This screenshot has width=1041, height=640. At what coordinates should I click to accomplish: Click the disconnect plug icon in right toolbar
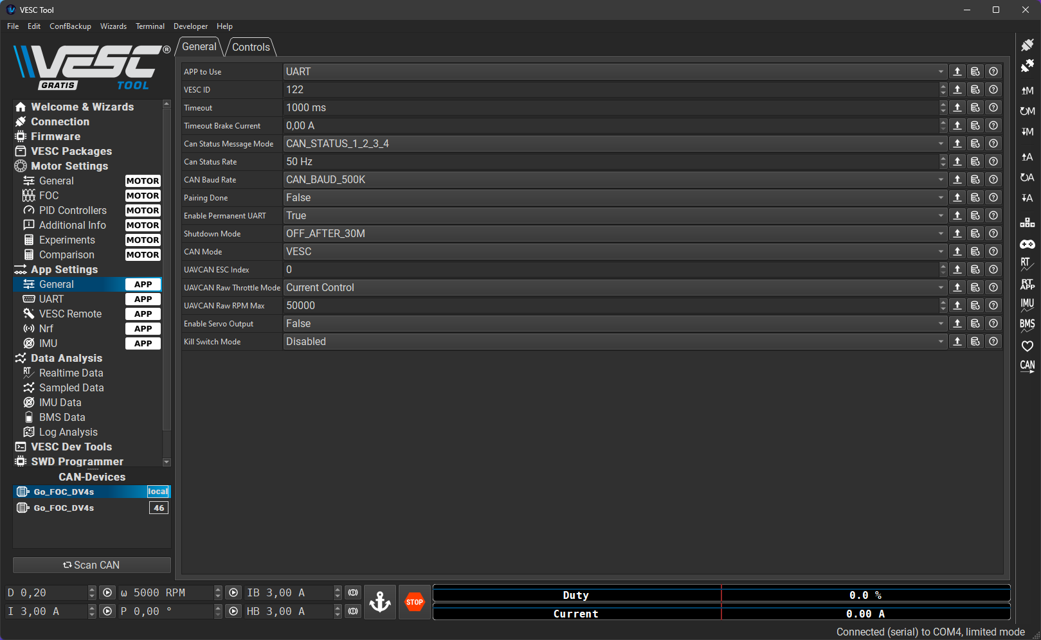coord(1027,66)
